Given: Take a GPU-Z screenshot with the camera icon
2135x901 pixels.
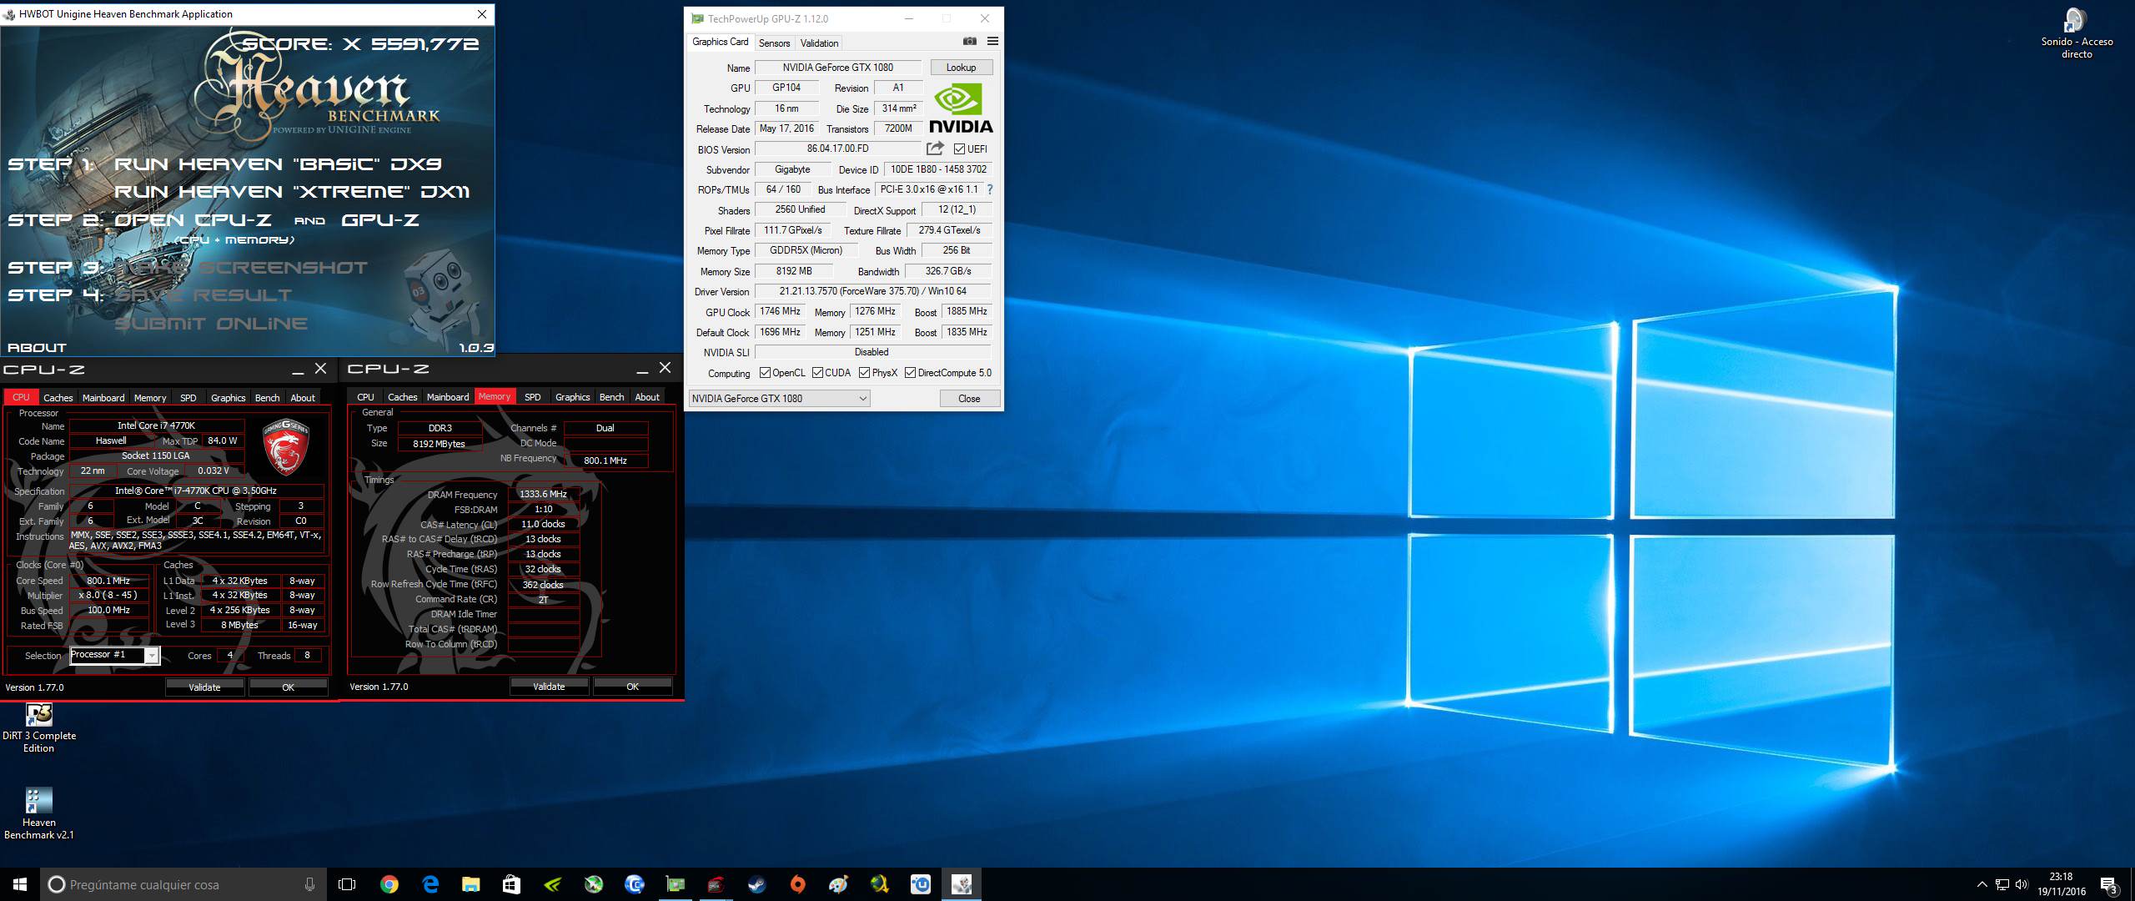Looking at the screenshot, I should pos(969,41).
